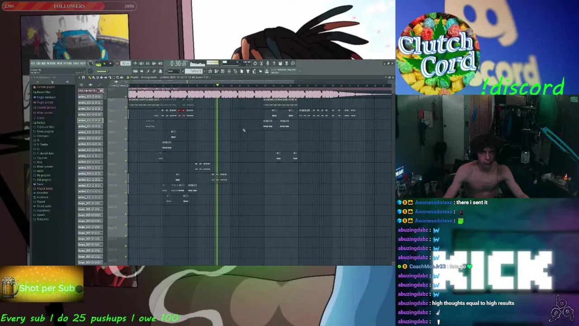Open audio editor scissors icon
Image resolution: width=579 pixels, height=326 pixels.
point(261,63)
